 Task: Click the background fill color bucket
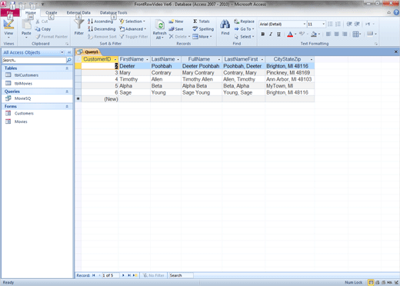pyautogui.click(x=314, y=34)
